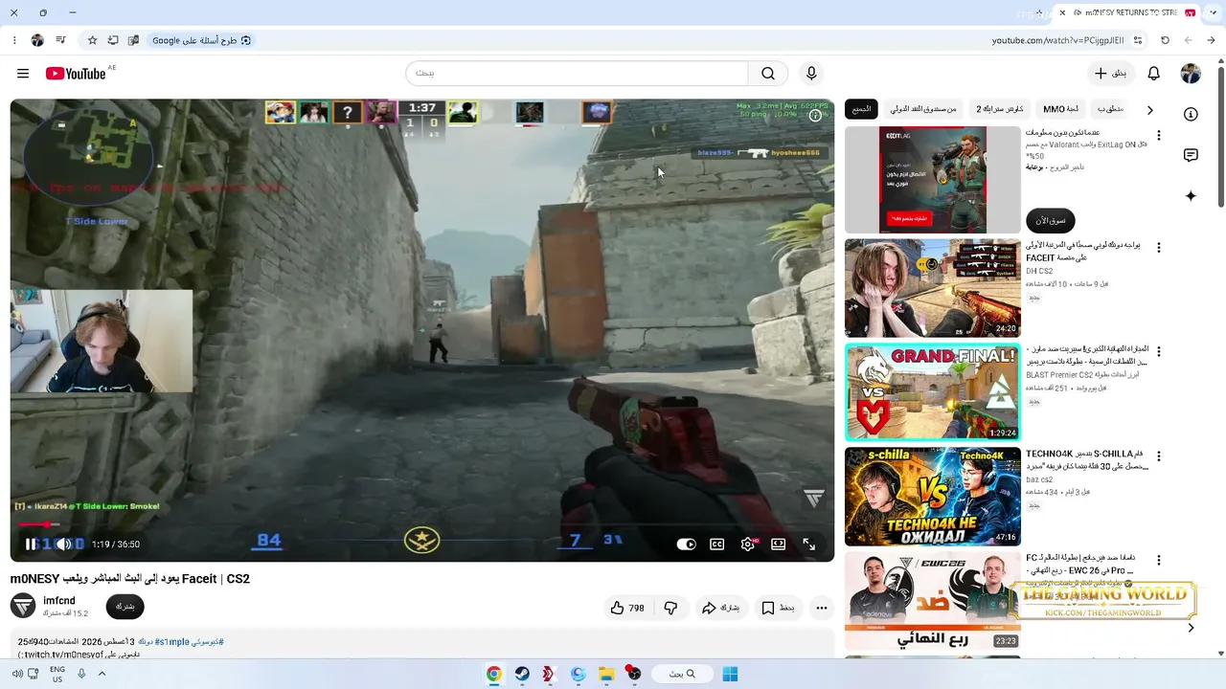1226x689 pixels.
Task: Seek on the video progress bar
Action: point(421,524)
